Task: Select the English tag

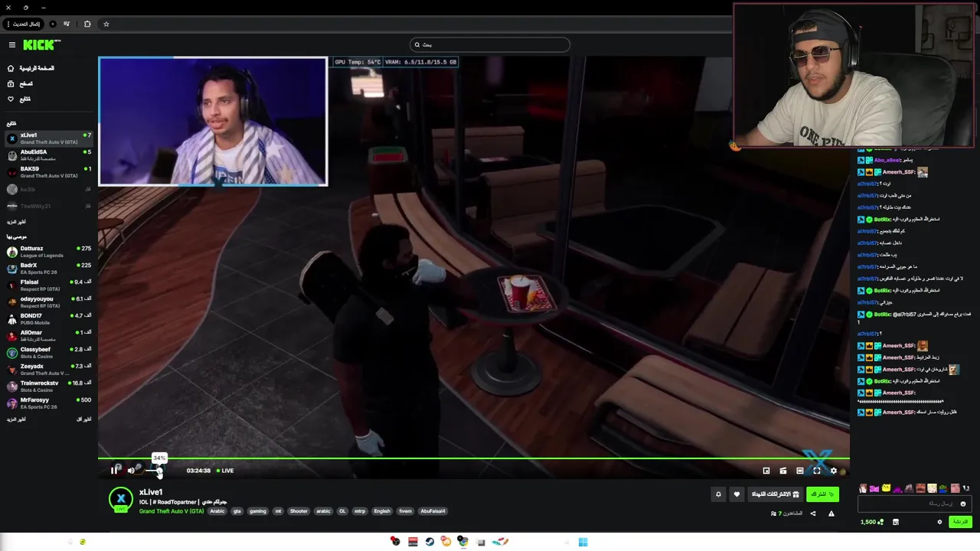Action: [x=382, y=511]
